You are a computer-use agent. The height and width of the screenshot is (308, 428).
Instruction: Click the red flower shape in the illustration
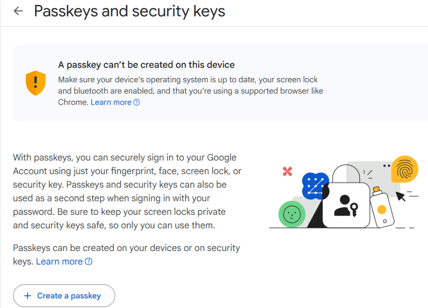[288, 171]
